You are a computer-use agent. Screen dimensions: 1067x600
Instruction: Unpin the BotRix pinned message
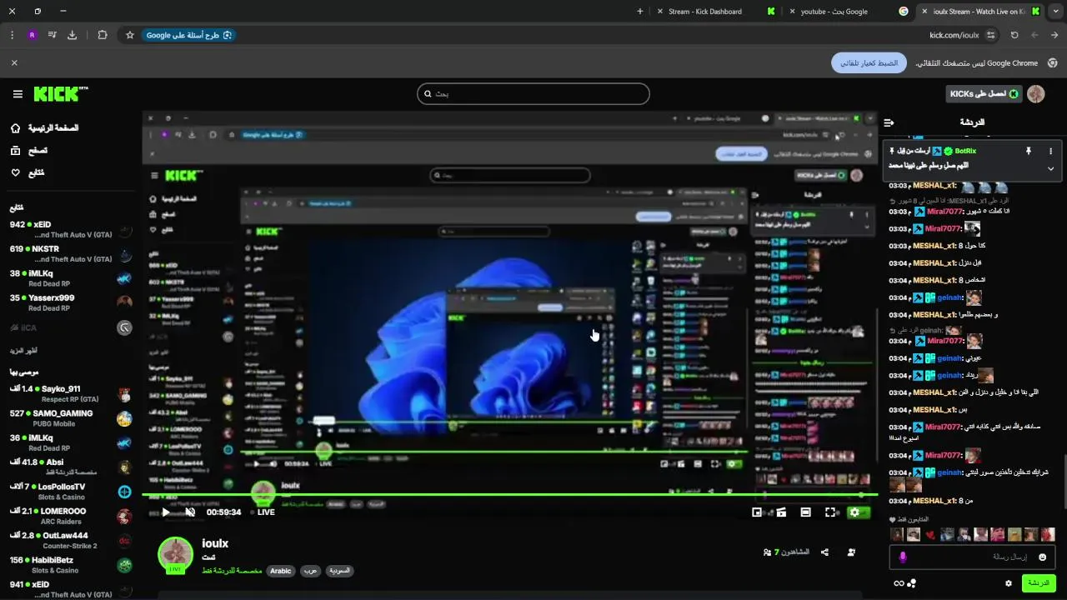[1028, 151]
